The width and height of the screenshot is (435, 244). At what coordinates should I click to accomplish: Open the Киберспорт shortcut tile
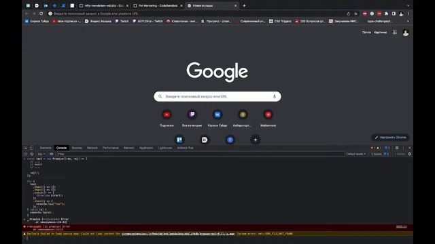pyautogui.click(x=243, y=118)
